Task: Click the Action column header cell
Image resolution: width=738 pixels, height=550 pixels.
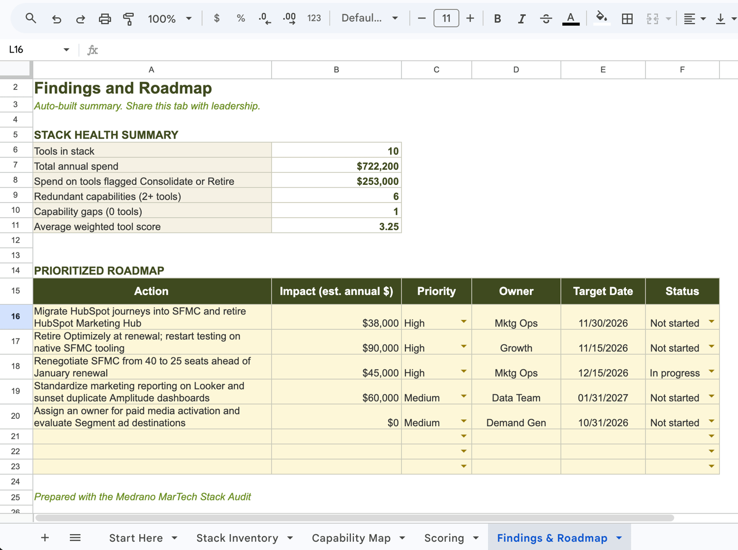Action: tap(152, 291)
